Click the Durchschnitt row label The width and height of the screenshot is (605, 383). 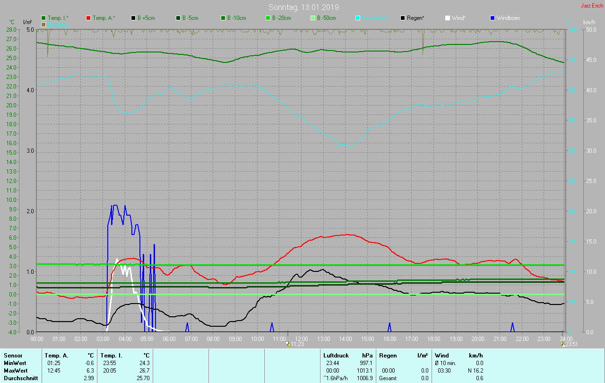click(20, 378)
